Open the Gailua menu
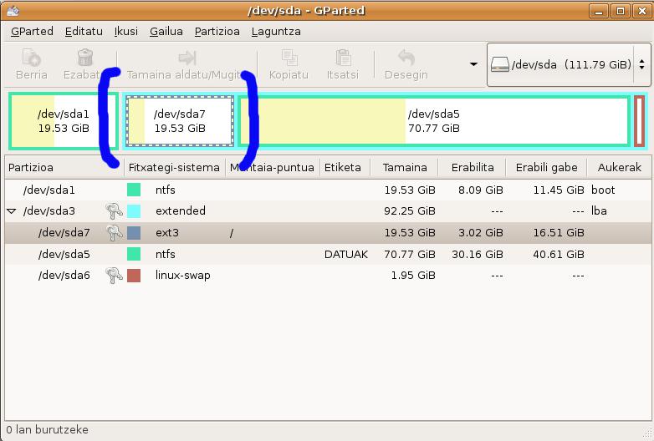This screenshot has width=654, height=441. (166, 31)
